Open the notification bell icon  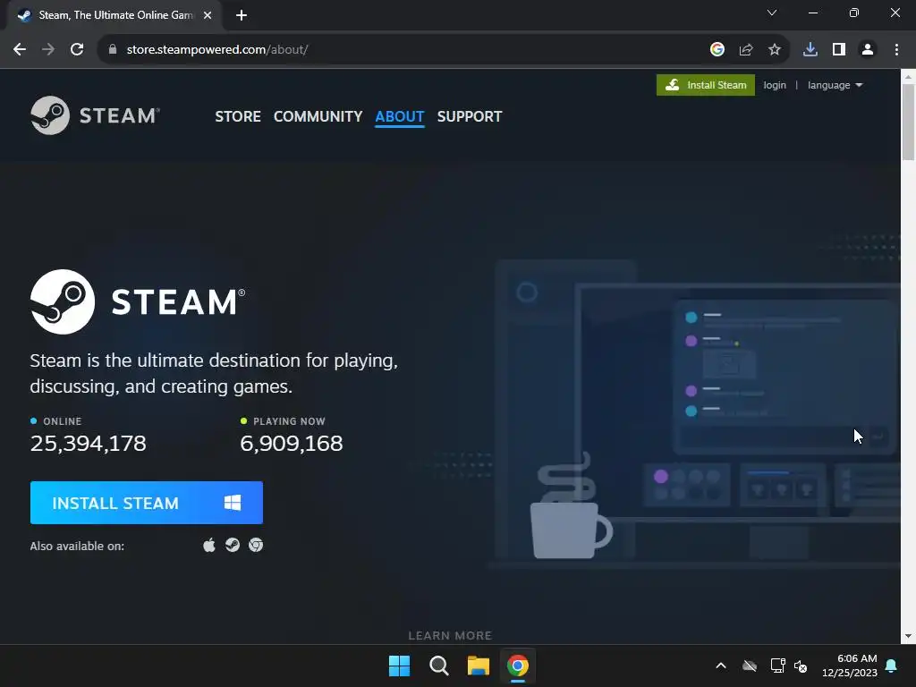point(892,666)
